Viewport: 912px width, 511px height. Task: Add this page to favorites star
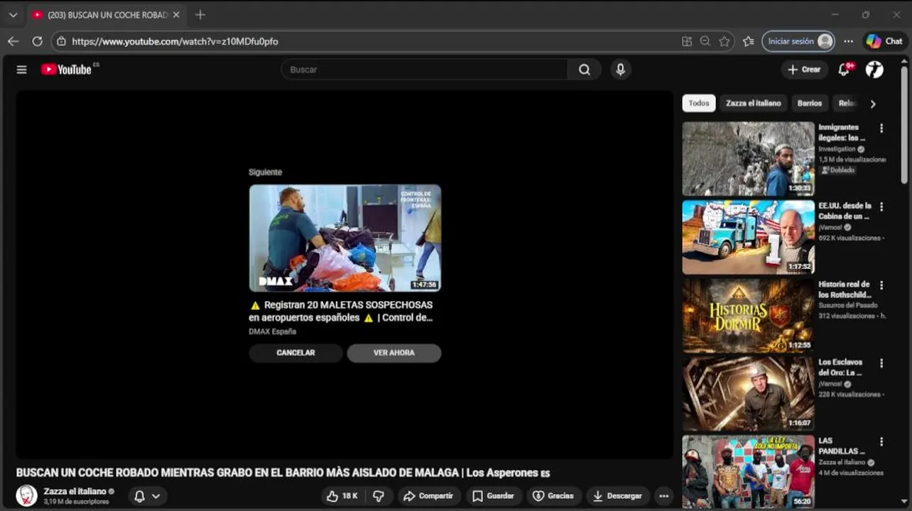(x=724, y=41)
